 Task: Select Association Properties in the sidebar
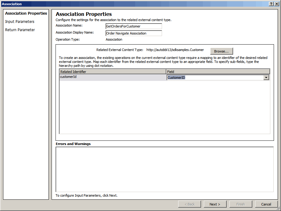point(26,13)
